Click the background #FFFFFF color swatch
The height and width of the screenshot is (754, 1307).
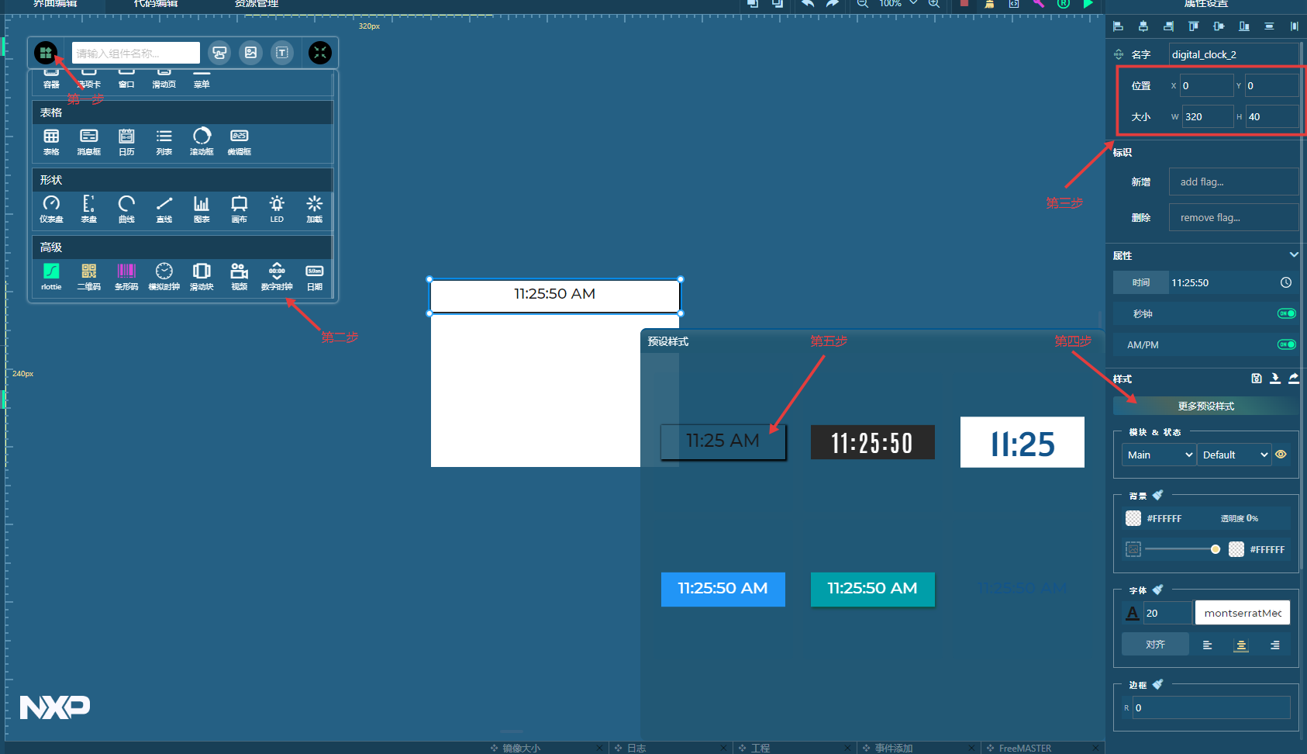coord(1133,518)
